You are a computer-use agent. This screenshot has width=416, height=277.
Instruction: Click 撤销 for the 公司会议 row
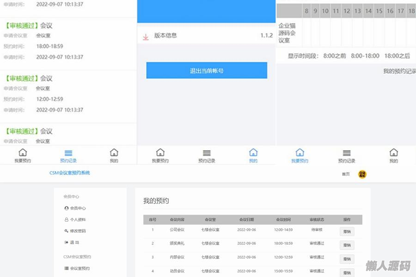pos(347,232)
